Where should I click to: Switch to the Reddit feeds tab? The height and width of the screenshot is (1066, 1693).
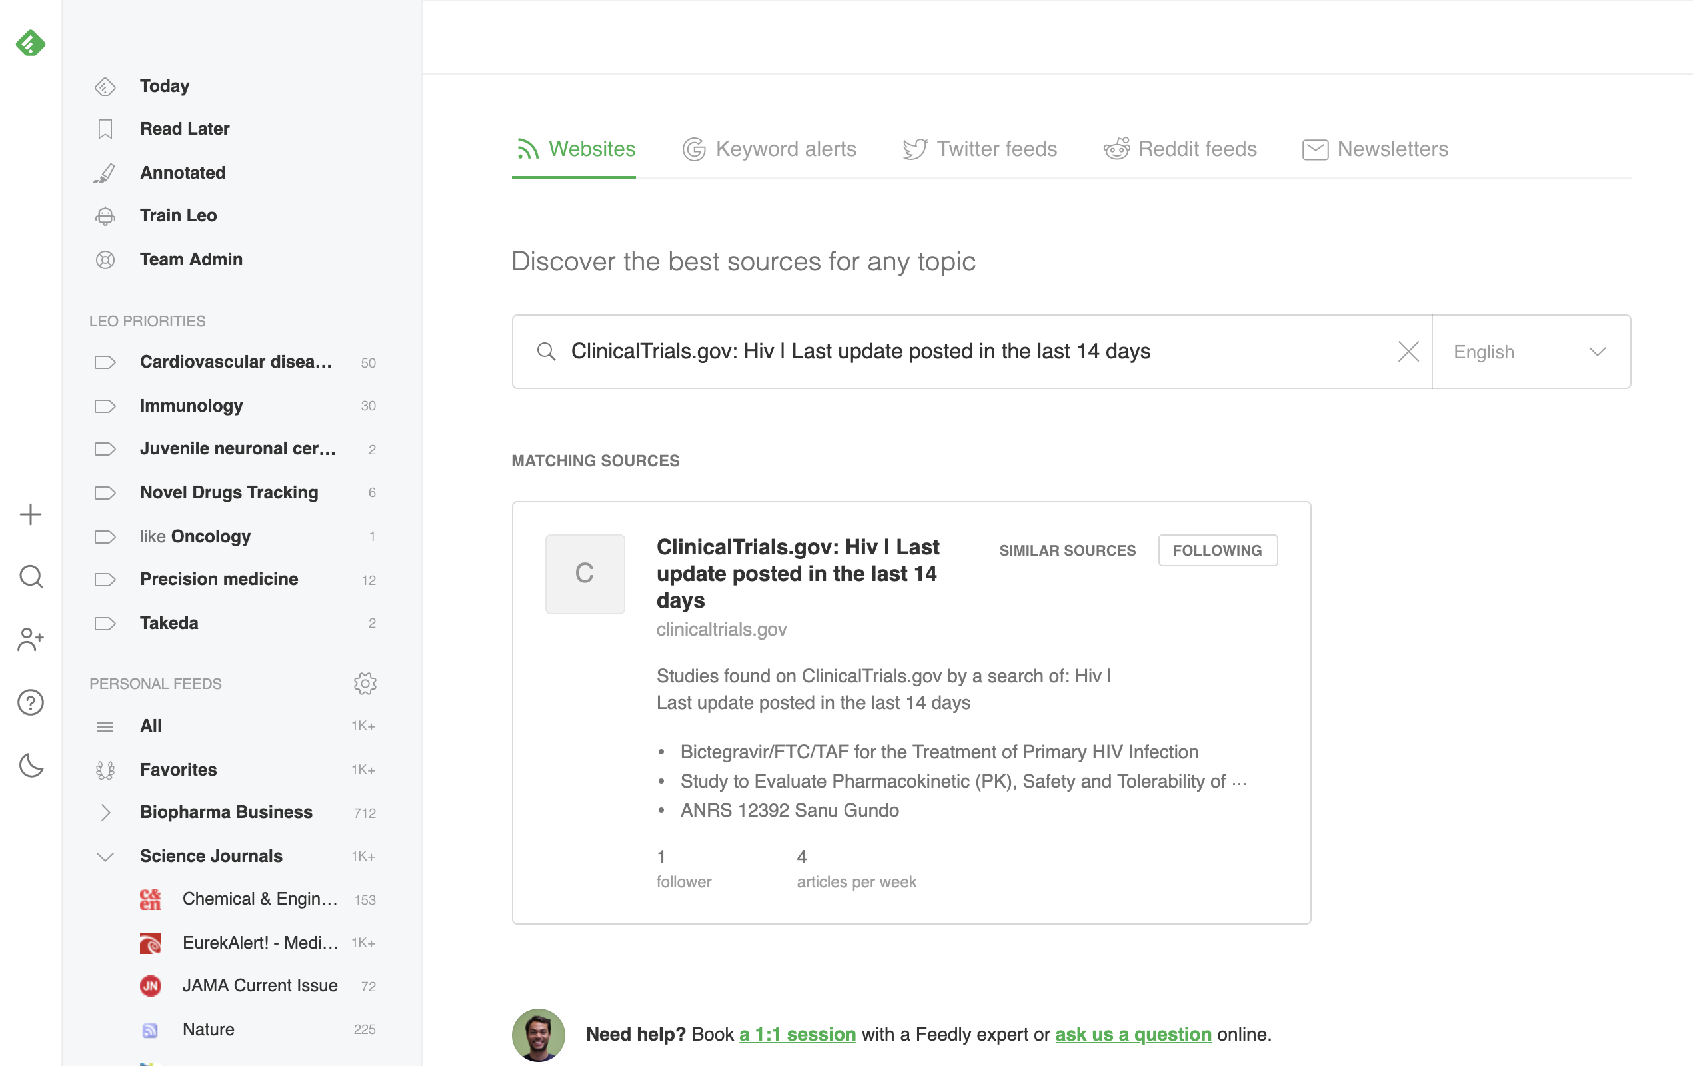[1180, 149]
